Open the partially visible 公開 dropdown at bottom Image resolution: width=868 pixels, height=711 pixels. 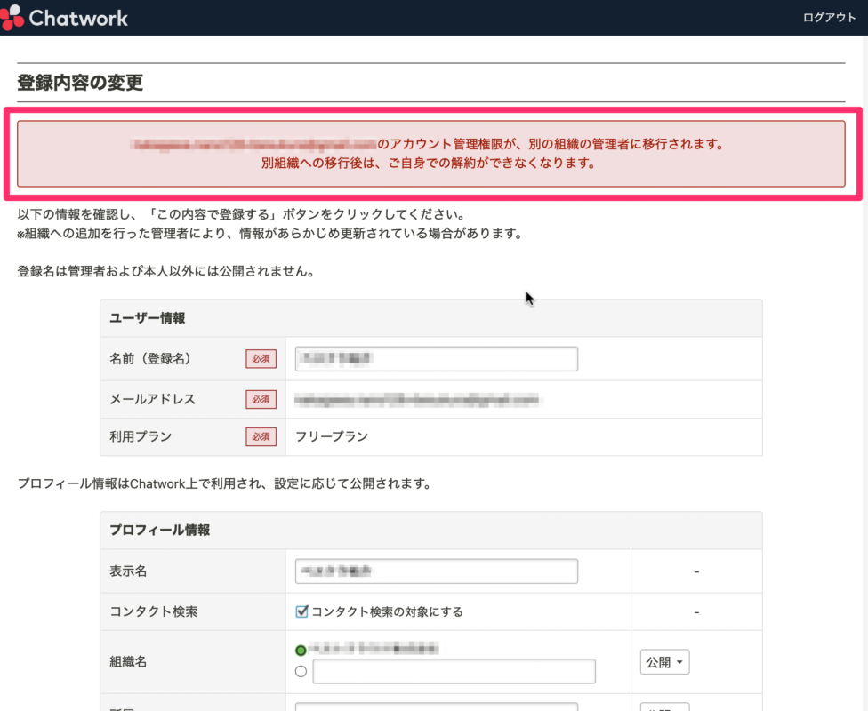[x=664, y=707]
